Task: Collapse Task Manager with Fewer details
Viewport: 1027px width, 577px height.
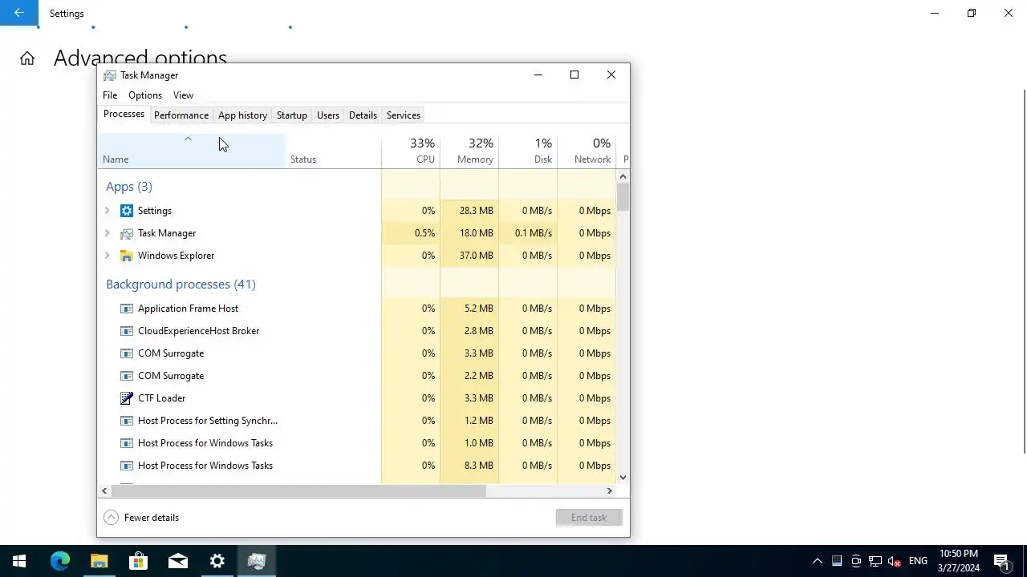Action: (x=142, y=518)
